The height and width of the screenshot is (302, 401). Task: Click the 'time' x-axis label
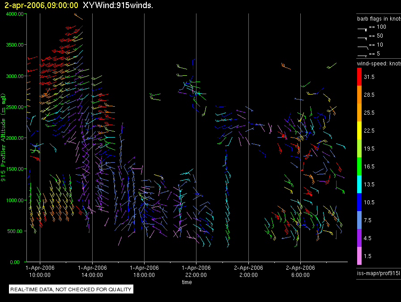click(187, 282)
